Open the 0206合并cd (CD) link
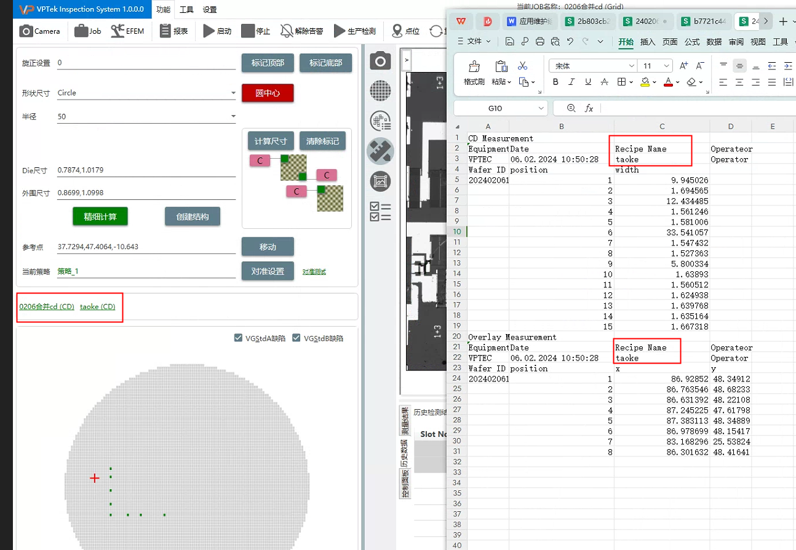The height and width of the screenshot is (550, 796). 47,306
